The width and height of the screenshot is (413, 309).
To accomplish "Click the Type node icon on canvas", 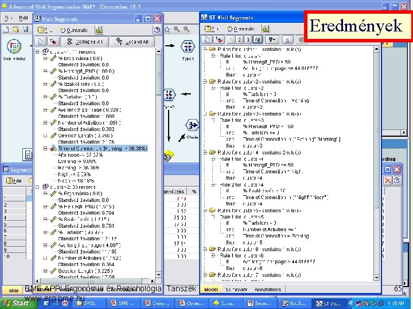I will (188, 46).
